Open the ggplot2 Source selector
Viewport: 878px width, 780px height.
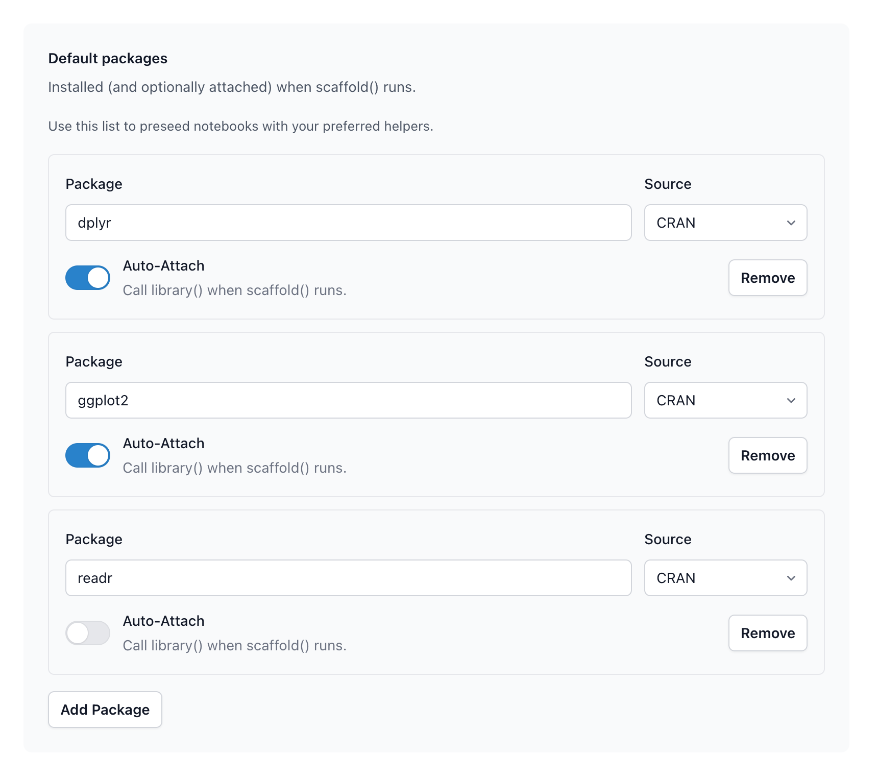tap(725, 400)
